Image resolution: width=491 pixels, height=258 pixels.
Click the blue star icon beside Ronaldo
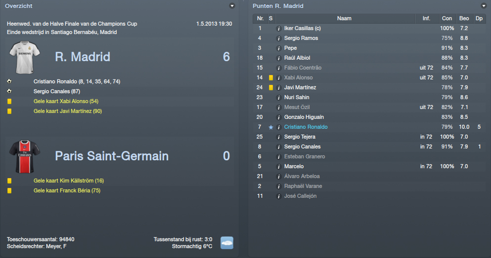point(271,127)
